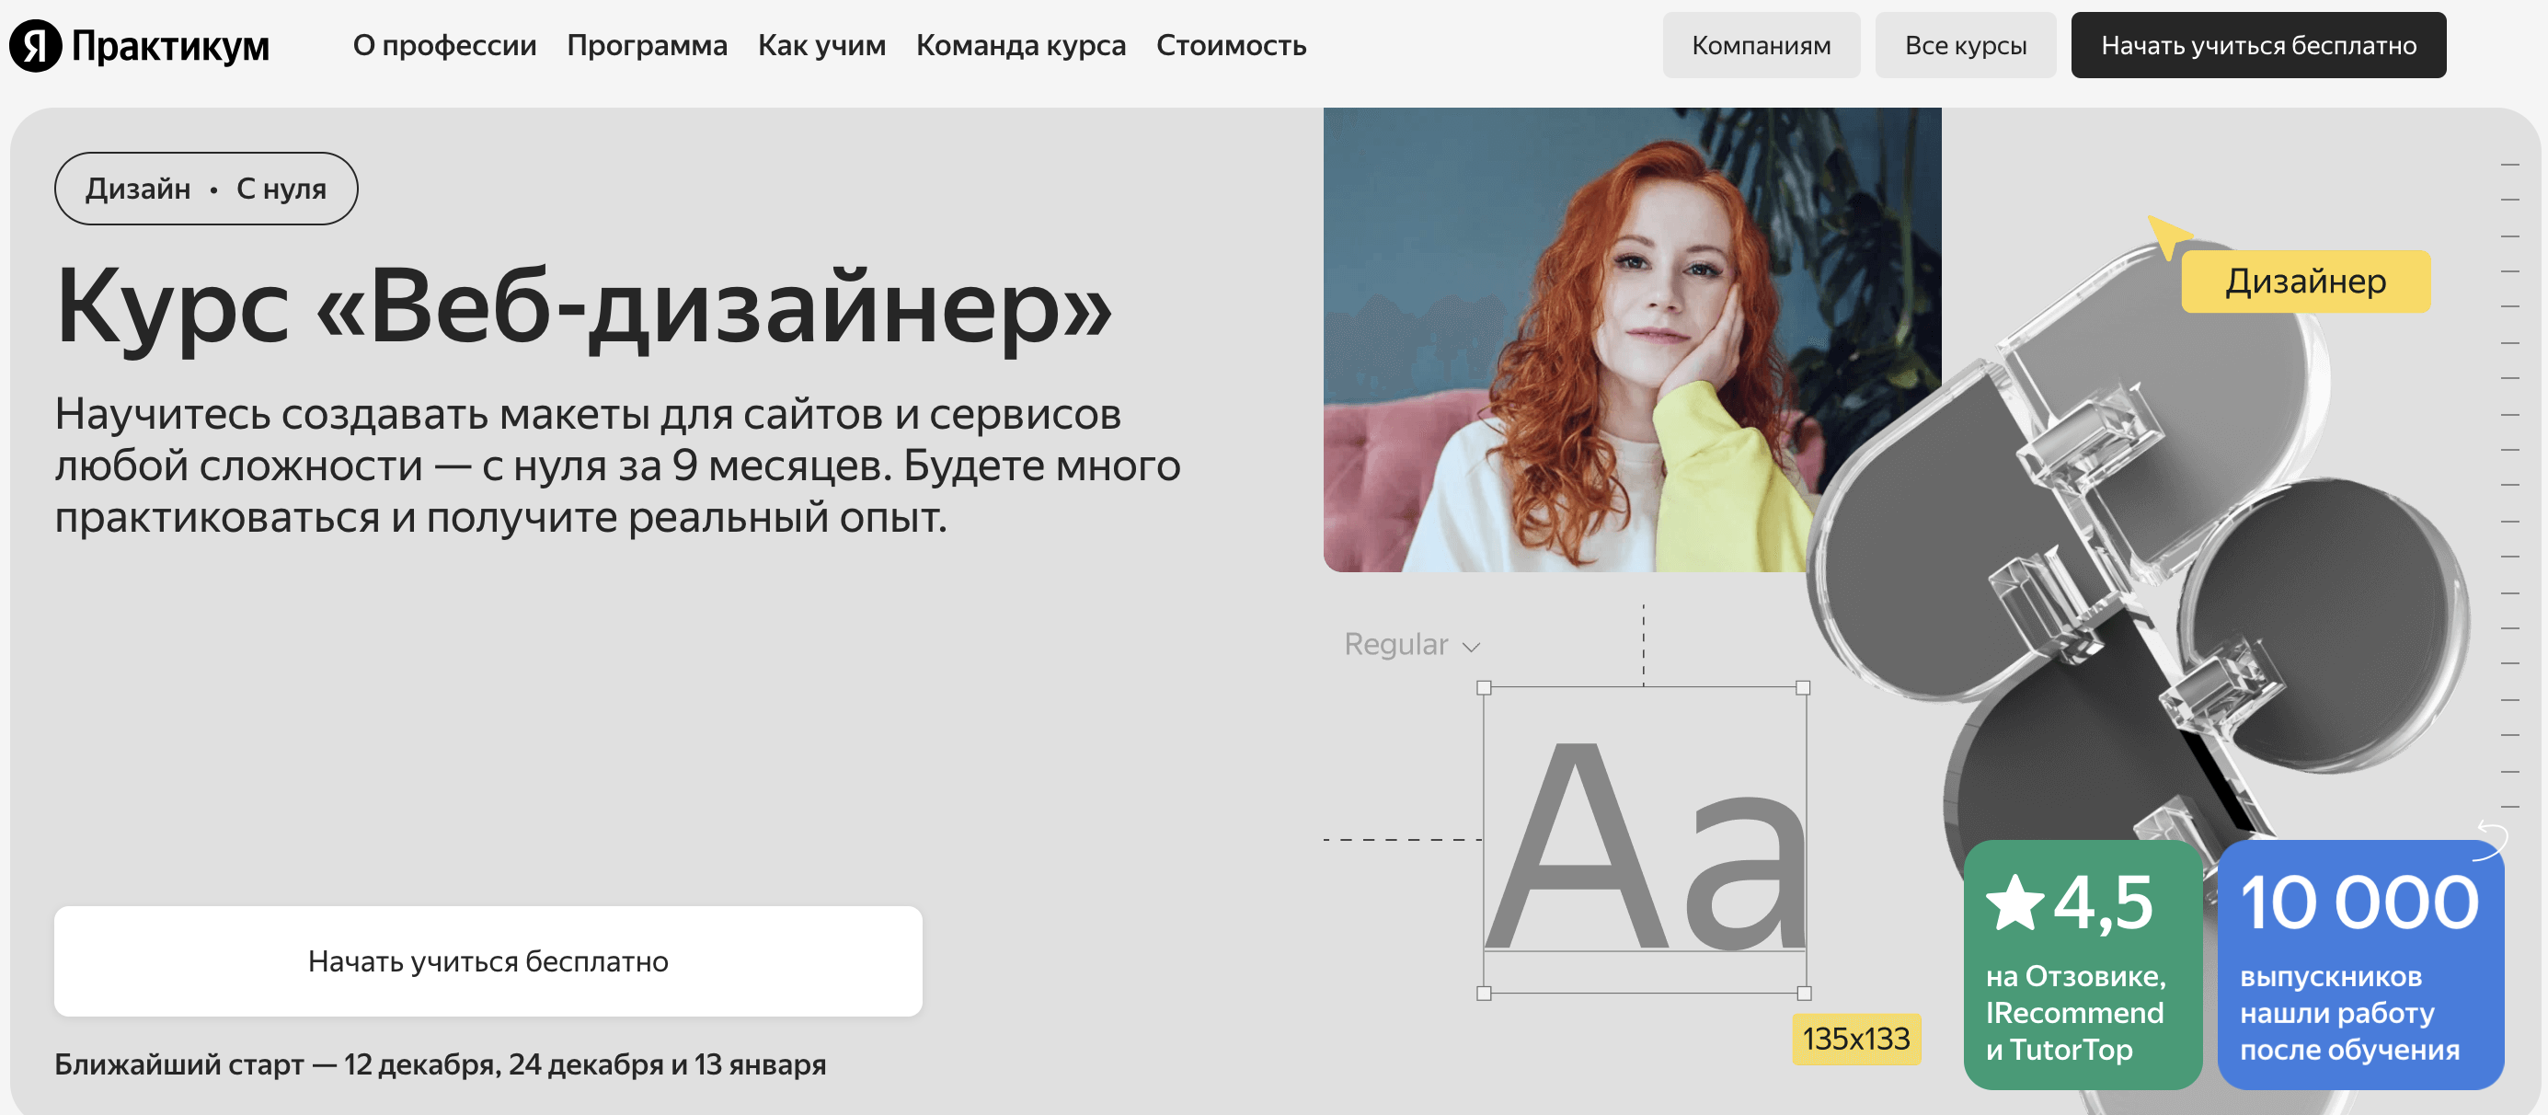Viewport: 2548px width, 1115px height.
Task: Open the Стоимость menu item
Action: pos(1231,45)
